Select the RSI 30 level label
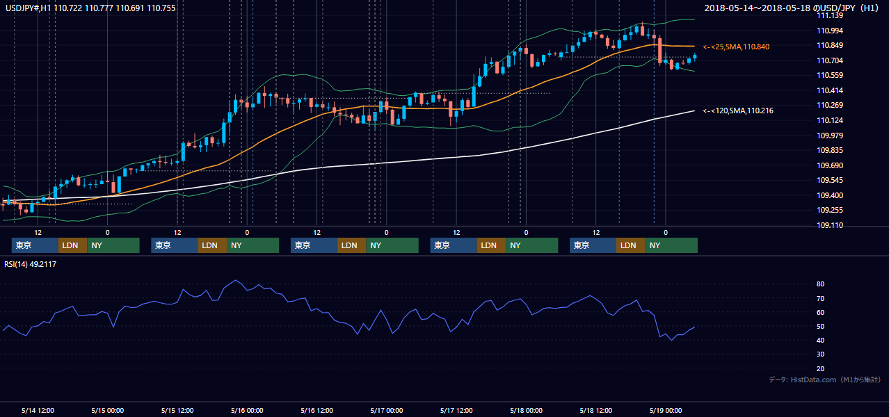 pos(821,354)
